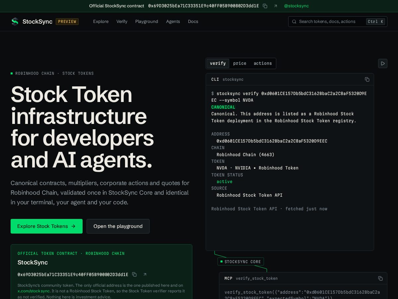Click Open the playground button

(118, 226)
